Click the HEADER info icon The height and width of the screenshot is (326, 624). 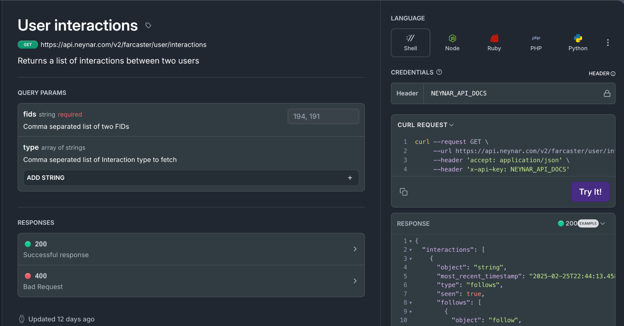point(613,74)
